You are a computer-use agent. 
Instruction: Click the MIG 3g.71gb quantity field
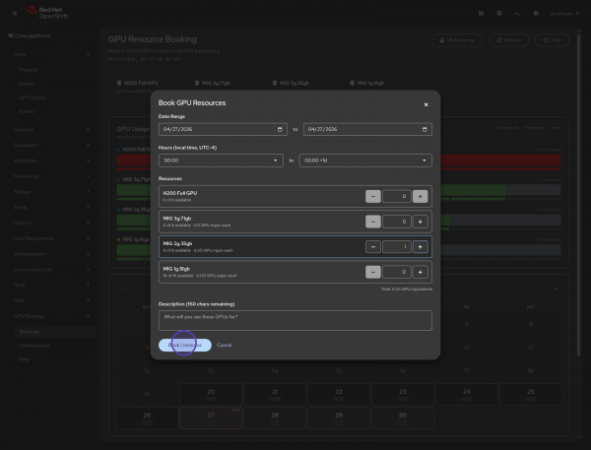(x=397, y=222)
